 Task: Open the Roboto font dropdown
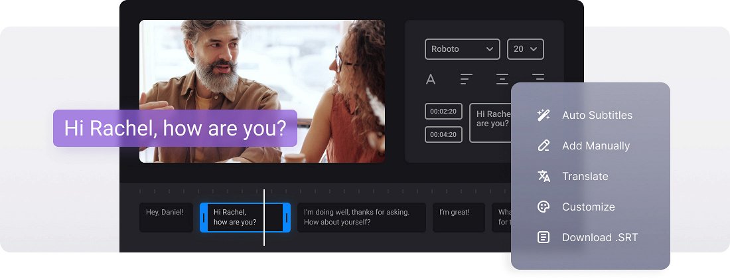coord(463,49)
